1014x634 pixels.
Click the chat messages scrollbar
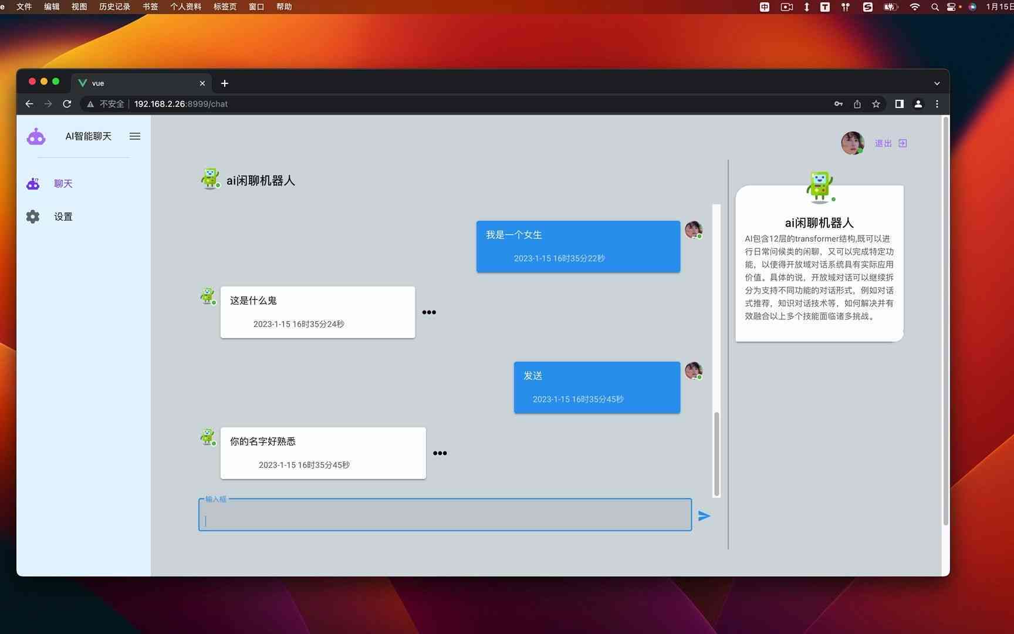click(x=716, y=454)
